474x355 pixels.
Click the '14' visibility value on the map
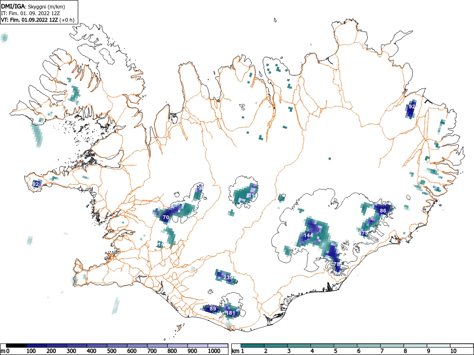point(161,243)
